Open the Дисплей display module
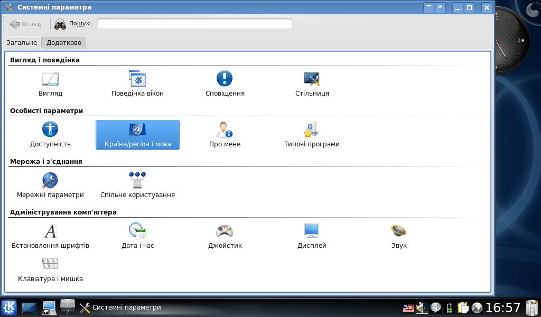The height and width of the screenshot is (317, 541). 312,236
